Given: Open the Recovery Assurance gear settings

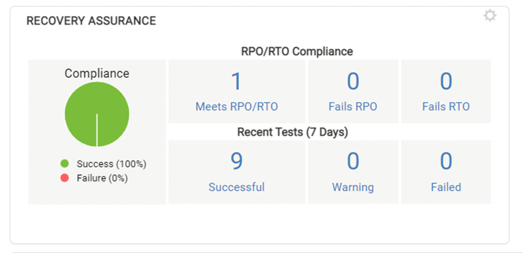Looking at the screenshot, I should point(490,16).
